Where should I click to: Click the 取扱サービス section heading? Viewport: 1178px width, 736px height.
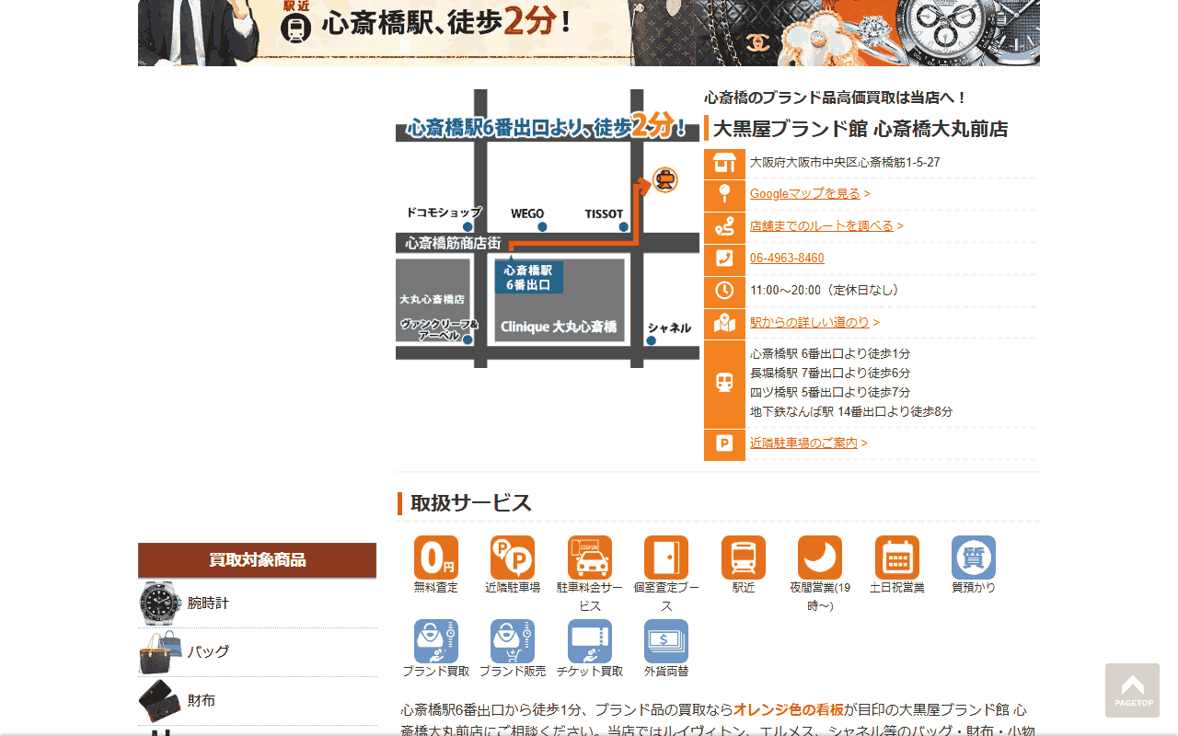[471, 503]
